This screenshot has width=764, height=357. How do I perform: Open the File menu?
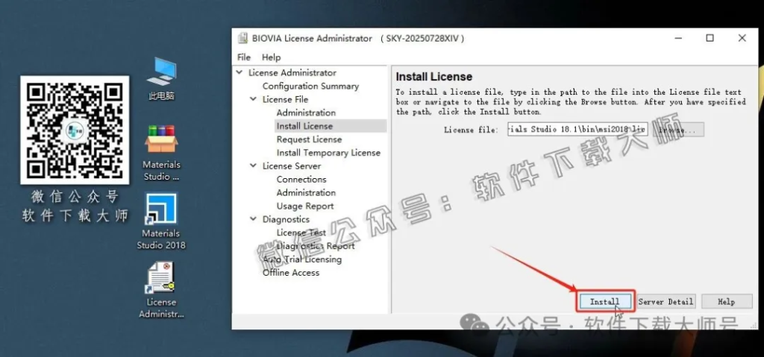(x=244, y=57)
